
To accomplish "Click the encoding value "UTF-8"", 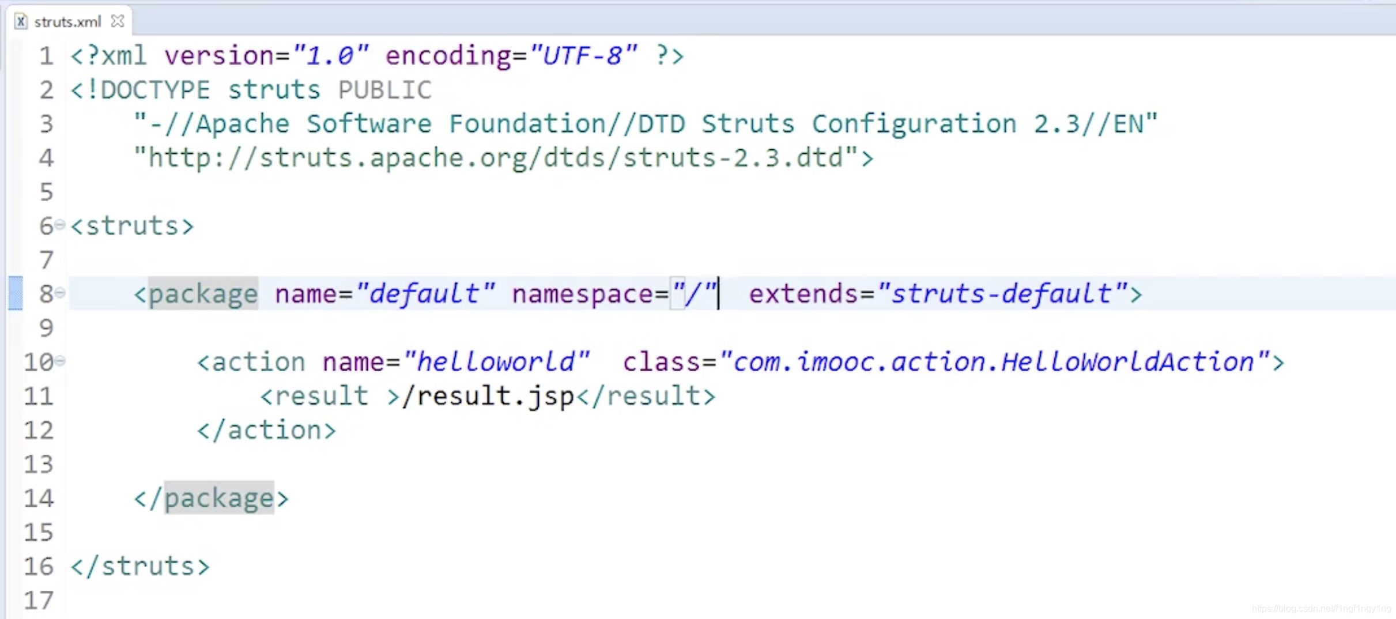I will tap(584, 56).
